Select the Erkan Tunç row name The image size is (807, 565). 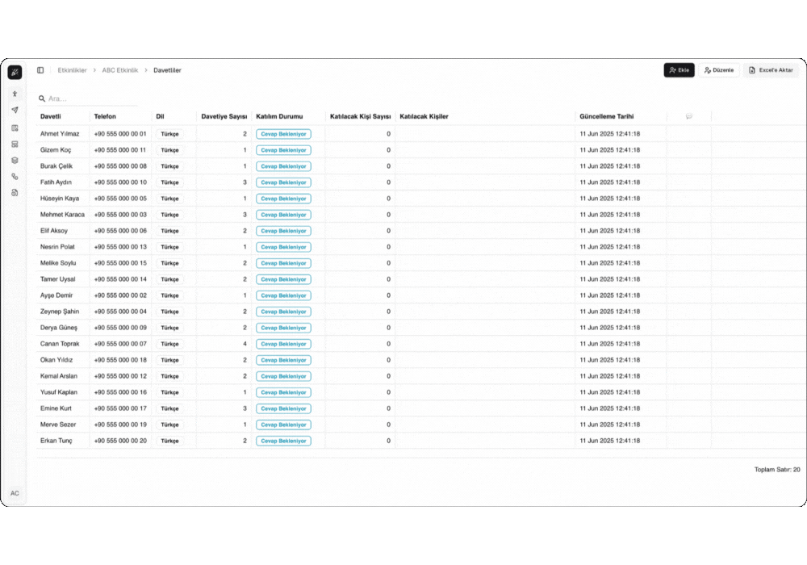(x=56, y=441)
